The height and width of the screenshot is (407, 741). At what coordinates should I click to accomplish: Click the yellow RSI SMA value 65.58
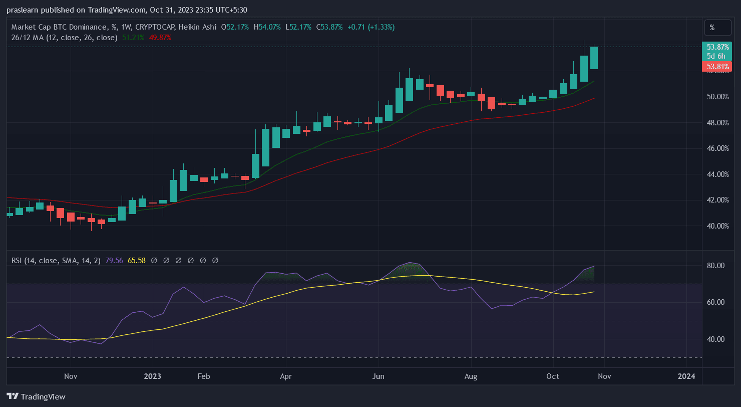click(x=137, y=261)
